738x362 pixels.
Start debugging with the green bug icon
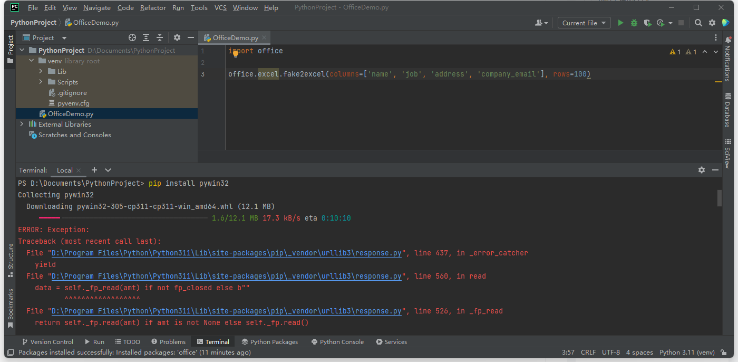tap(634, 23)
